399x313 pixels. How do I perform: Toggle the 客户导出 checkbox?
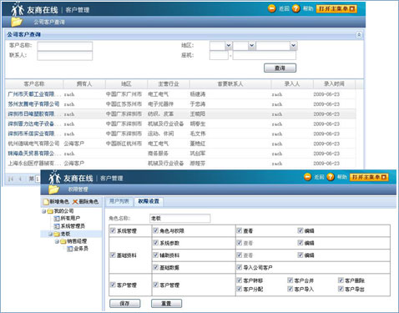[x=341, y=289]
